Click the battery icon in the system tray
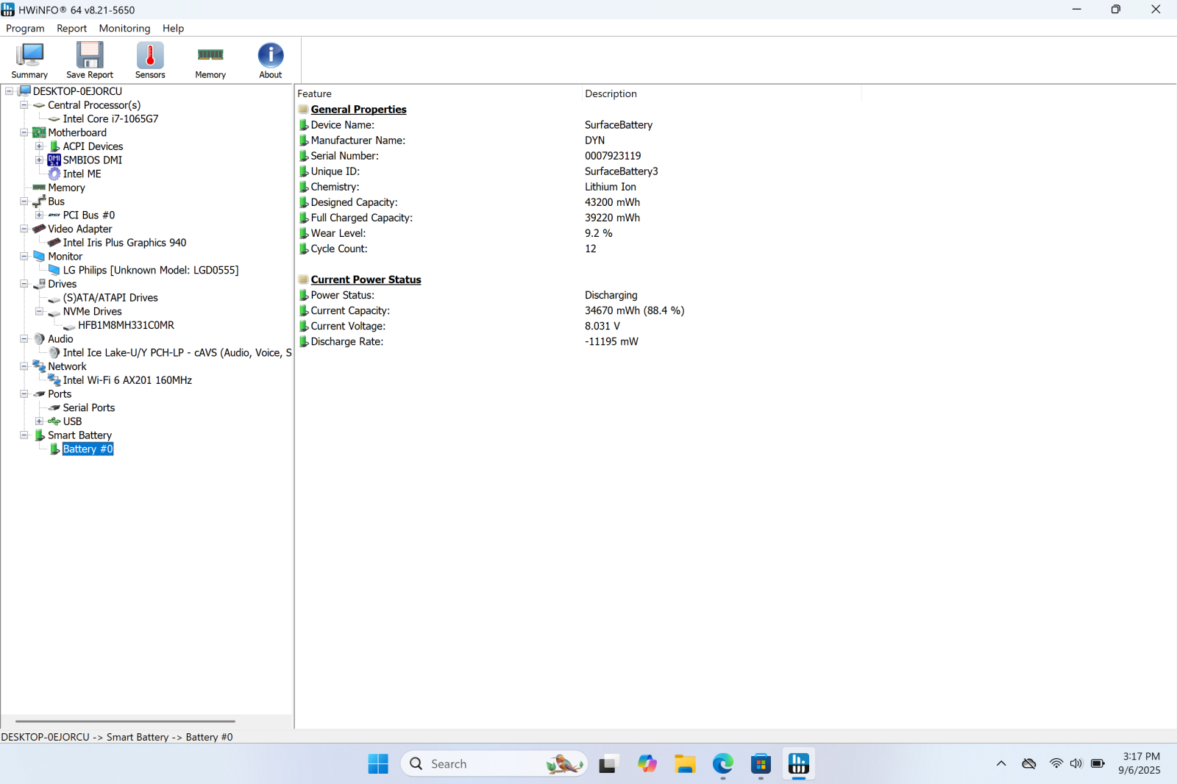 1098,763
